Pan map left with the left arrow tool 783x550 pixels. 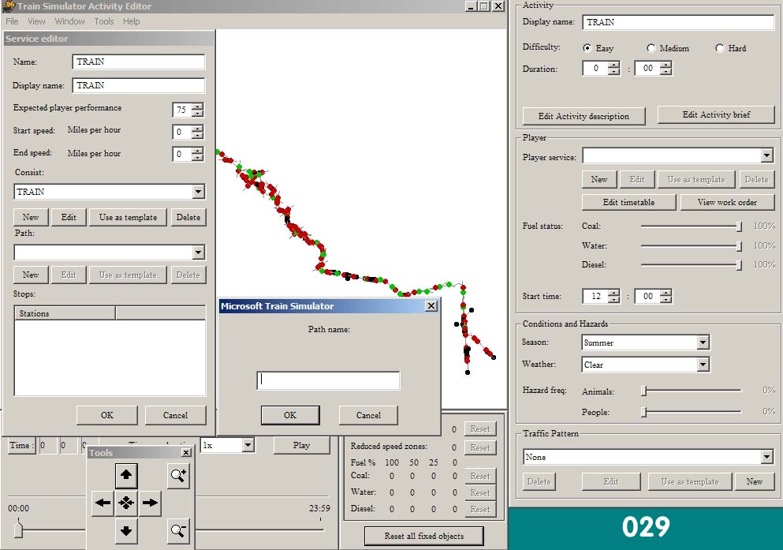click(x=103, y=503)
